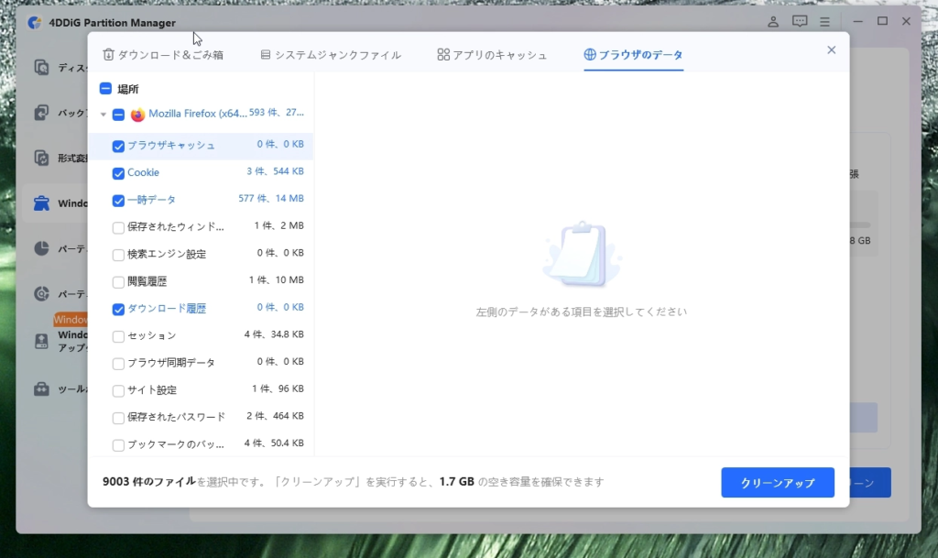Enable the 保存されたパスワード checkbox
This screenshot has width=938, height=558.
pyautogui.click(x=118, y=418)
